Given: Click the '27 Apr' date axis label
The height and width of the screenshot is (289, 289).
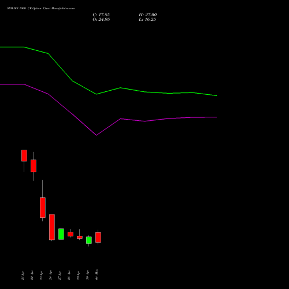Looking at the screenshot, I should [60, 275].
